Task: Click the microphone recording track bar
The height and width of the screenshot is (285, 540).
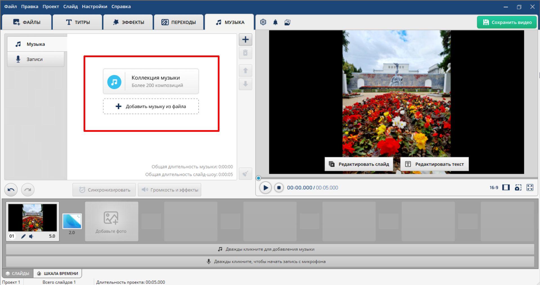Action: pos(270,262)
